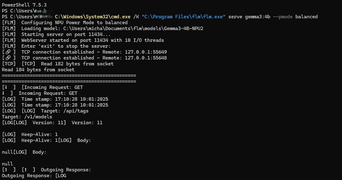Click the link icon beside remote port 55649
342x180 pixels.
(x=9, y=52)
